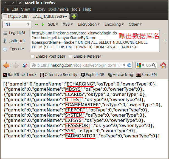Open the SQL dropdown menu
169x159 pixels.
click(x=53, y=25)
